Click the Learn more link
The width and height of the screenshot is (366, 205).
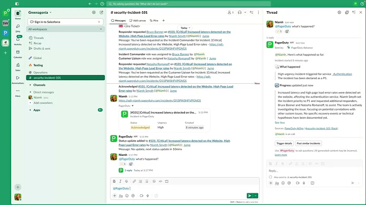click(281, 155)
